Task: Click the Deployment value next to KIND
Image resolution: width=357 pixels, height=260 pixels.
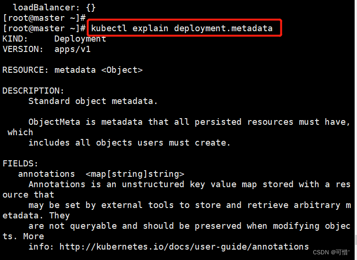Action: (x=80, y=39)
